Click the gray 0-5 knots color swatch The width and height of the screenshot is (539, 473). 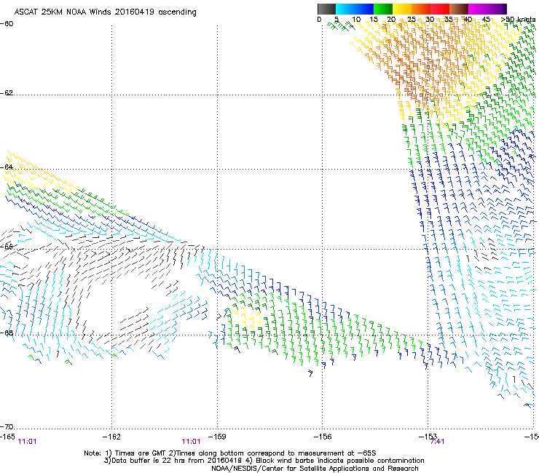coord(326,9)
